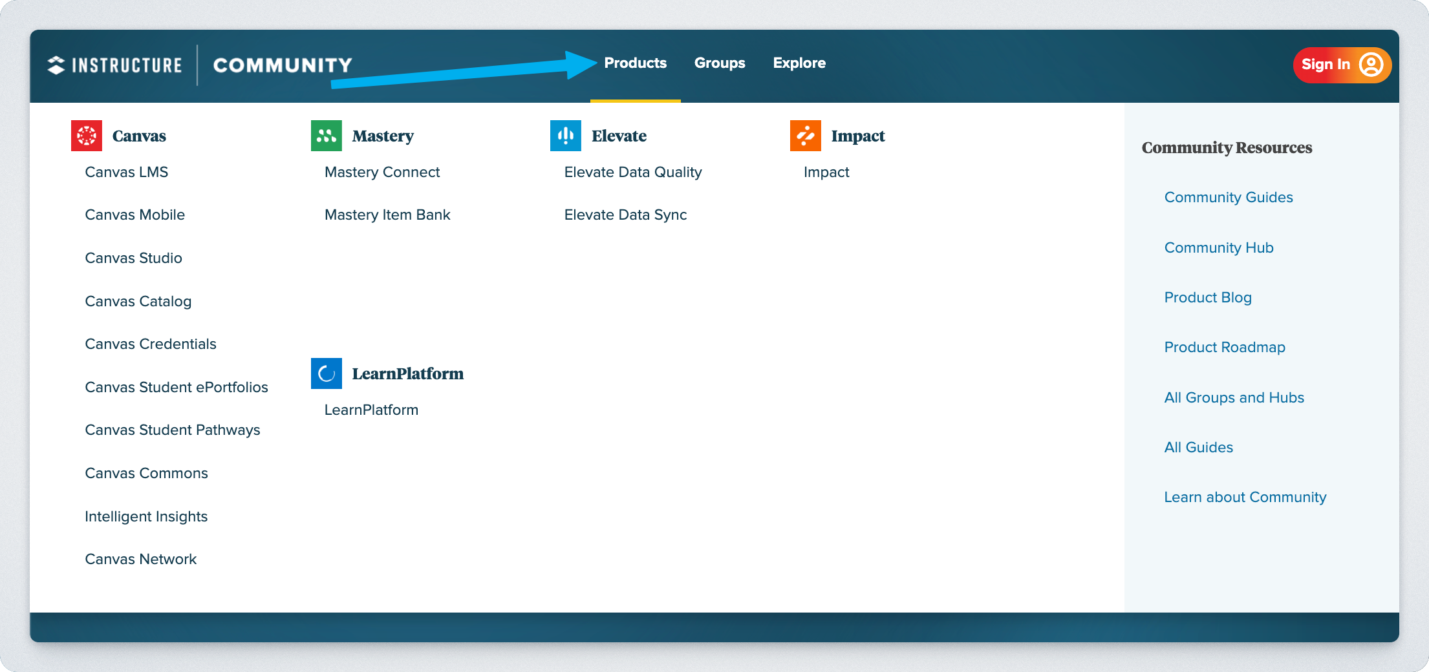
Task: Select Canvas Student Pathways
Action: pos(173,430)
